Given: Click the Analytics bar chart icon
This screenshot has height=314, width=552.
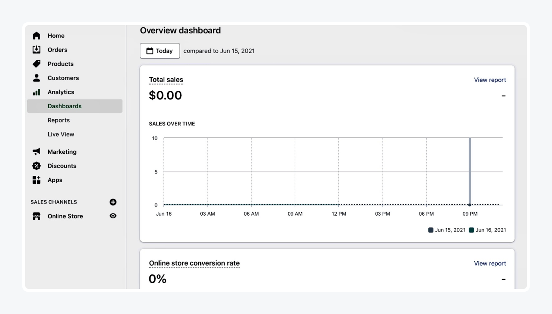Looking at the screenshot, I should 36,92.
